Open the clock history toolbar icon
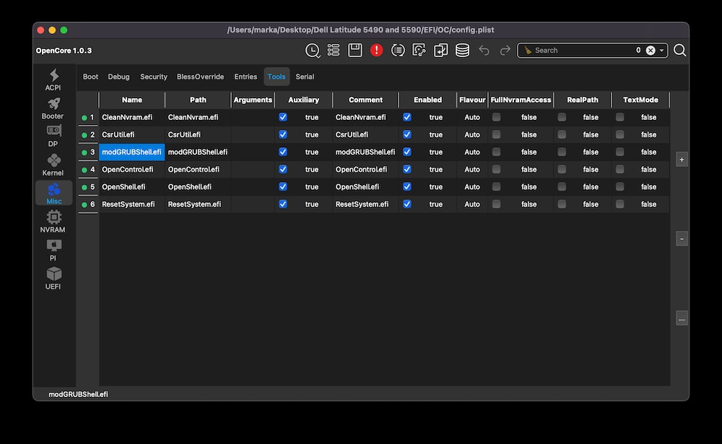Viewport: 722px width, 444px height. point(312,50)
